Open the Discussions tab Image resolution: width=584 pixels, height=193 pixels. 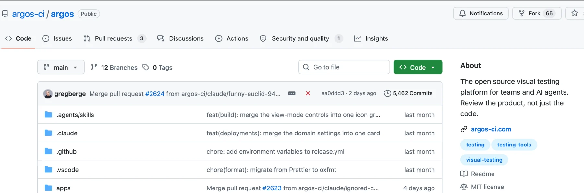pos(180,38)
